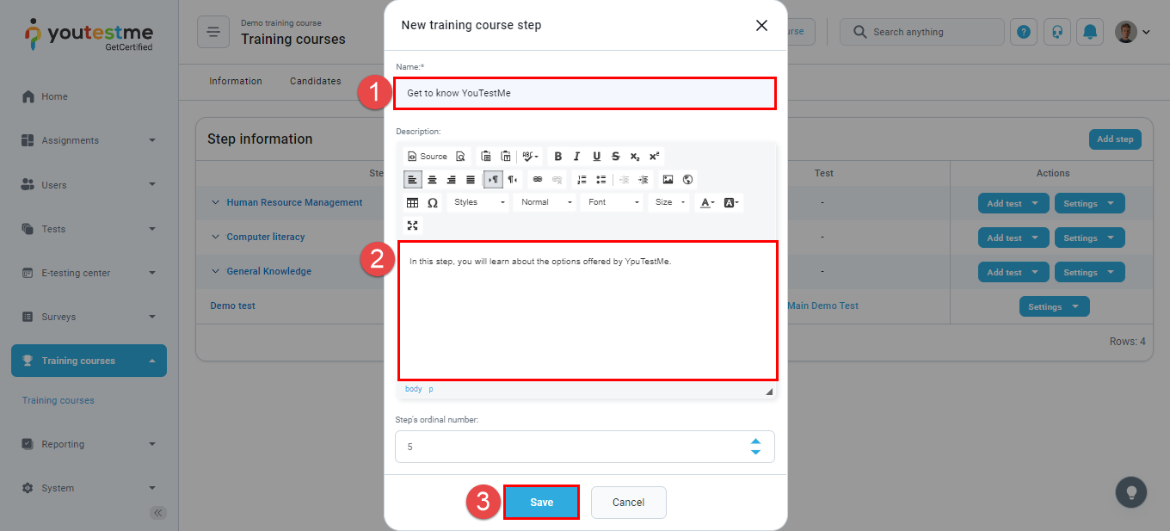Click the Add step button
This screenshot has width=1170, height=531.
[x=1115, y=139]
